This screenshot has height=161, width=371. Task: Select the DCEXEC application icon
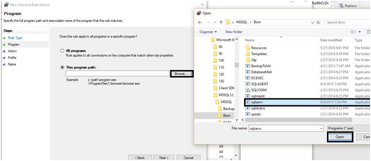(x=248, y=78)
